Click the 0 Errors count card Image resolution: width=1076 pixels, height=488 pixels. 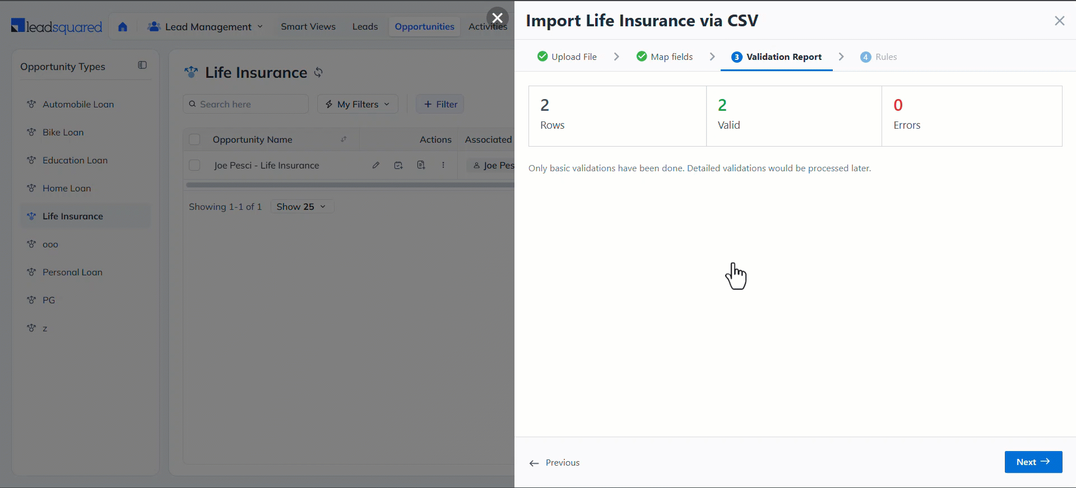pyautogui.click(x=972, y=116)
